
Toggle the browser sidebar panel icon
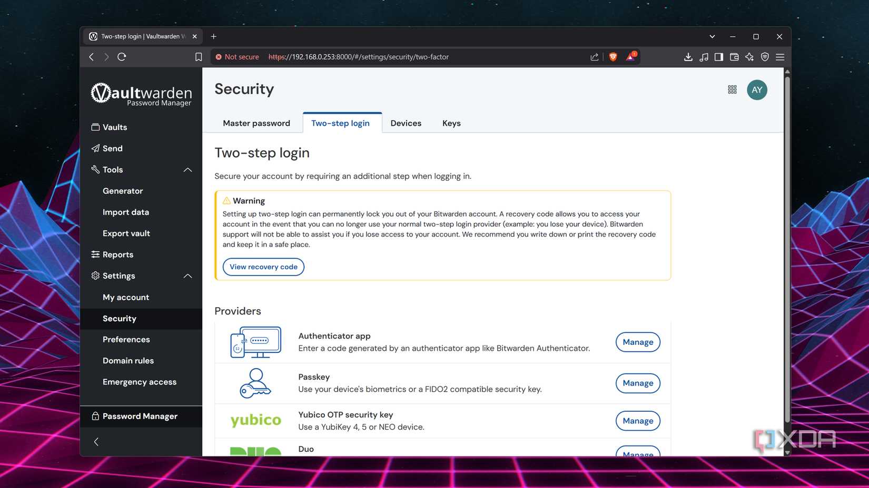[719, 57]
